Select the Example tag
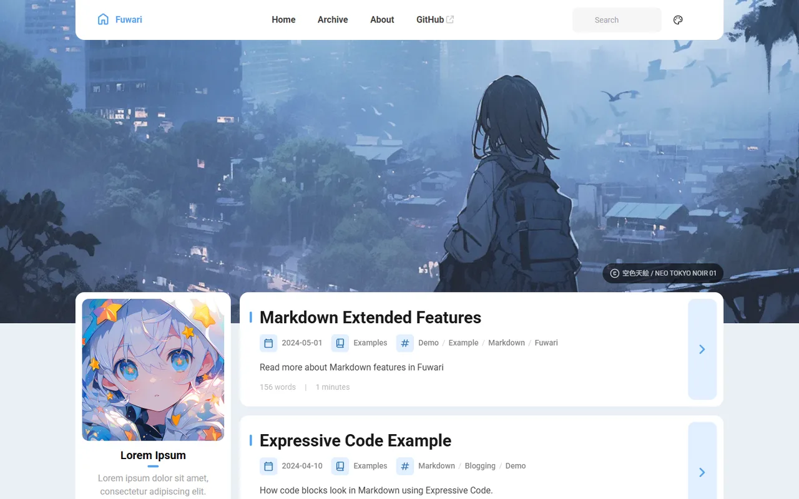799x499 pixels. tap(463, 343)
